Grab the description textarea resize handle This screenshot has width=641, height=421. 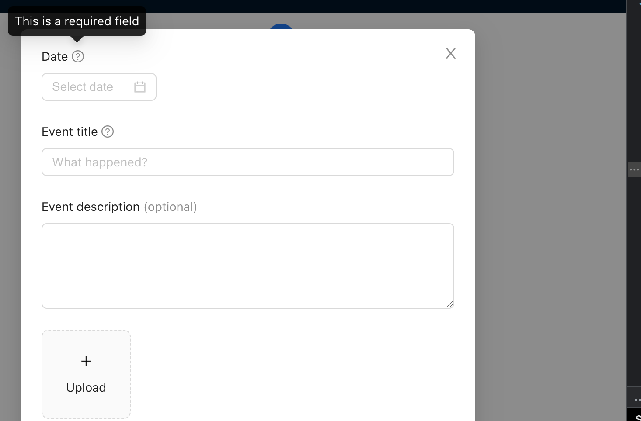pyautogui.click(x=449, y=304)
